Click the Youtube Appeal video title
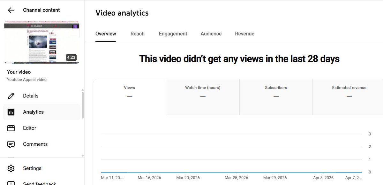The width and height of the screenshot is (383, 185). click(x=27, y=80)
